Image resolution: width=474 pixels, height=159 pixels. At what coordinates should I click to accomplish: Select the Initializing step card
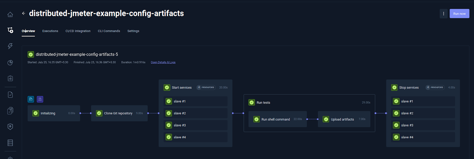coord(54,113)
